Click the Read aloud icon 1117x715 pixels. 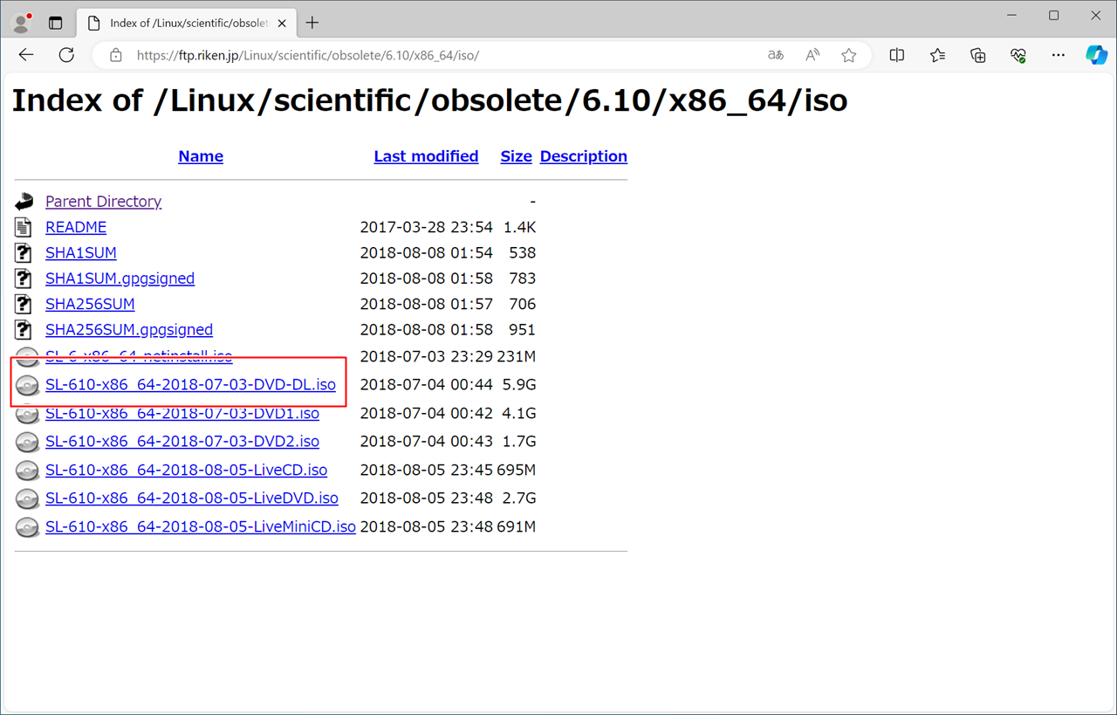pyautogui.click(x=812, y=55)
